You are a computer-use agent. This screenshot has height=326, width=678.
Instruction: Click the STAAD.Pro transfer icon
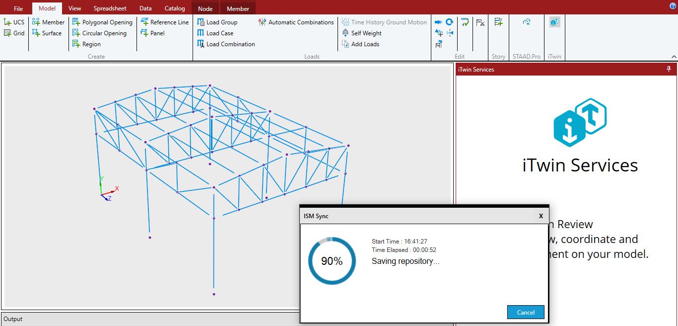pos(527,22)
